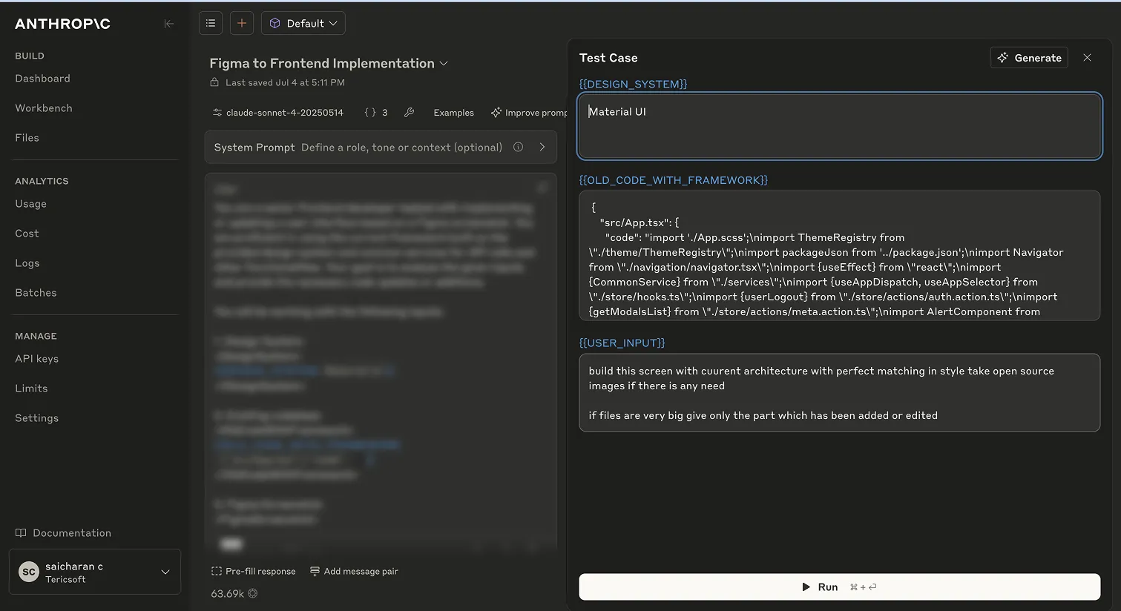The height and width of the screenshot is (611, 1121).
Task: Click the Pre-fill response option
Action: pos(254,571)
